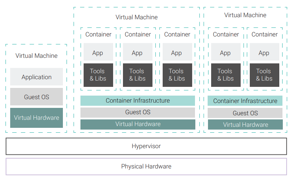Image resolution: width=293 pixels, height=180 pixels.
Task: Select the left Container label in two-container VM
Action: [226, 34]
